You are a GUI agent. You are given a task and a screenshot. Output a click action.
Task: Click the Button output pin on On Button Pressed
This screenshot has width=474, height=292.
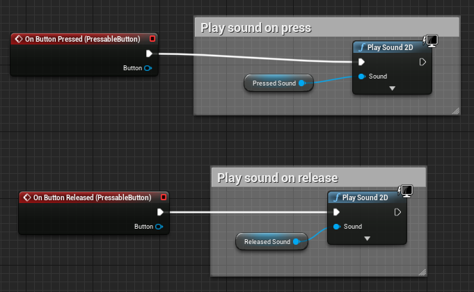coord(148,68)
